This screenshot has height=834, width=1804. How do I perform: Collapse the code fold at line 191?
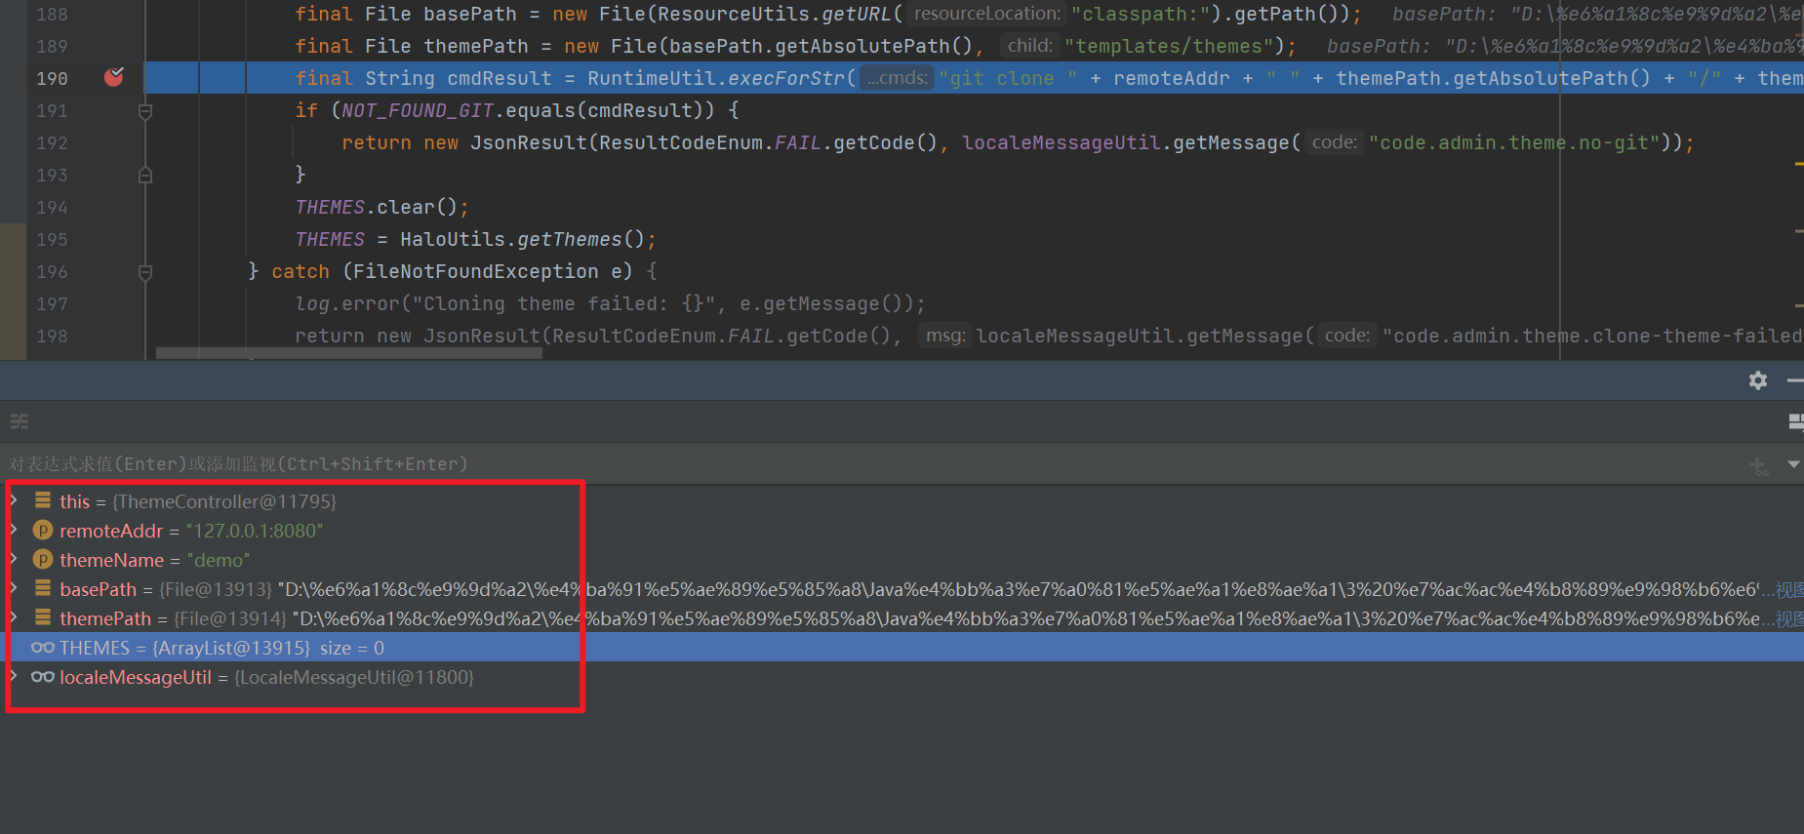(x=145, y=111)
